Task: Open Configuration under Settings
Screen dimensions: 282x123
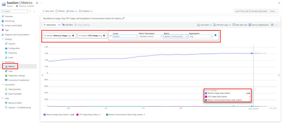Action: click(14, 48)
